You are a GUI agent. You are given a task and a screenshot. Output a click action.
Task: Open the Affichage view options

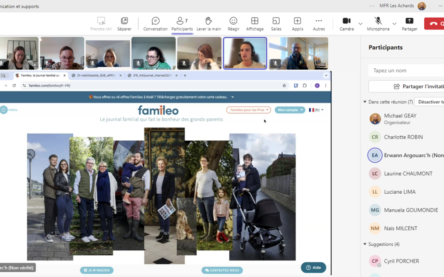(254, 24)
